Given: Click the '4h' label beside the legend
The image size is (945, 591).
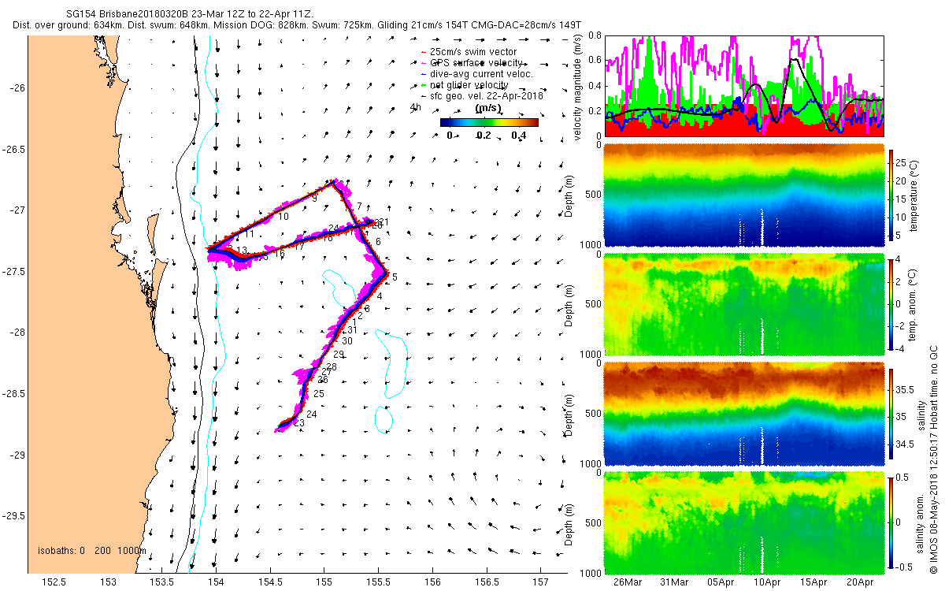Looking at the screenshot, I should pyautogui.click(x=416, y=106).
